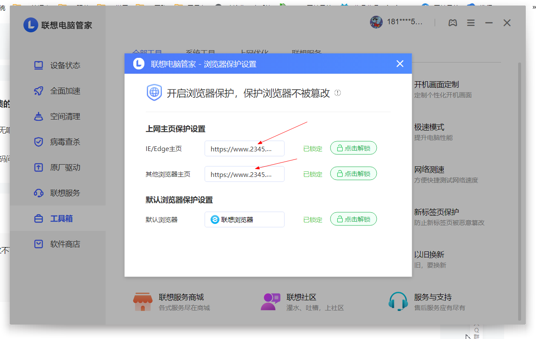Click the account name 181****5… in title bar

tap(405, 22)
